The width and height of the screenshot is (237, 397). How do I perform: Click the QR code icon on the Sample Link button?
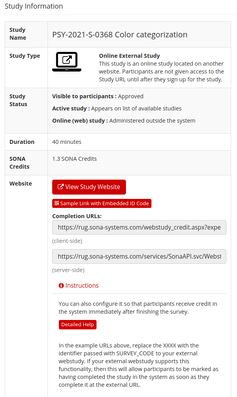pos(57,203)
